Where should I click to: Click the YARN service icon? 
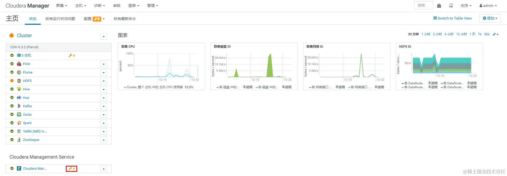[19, 131]
